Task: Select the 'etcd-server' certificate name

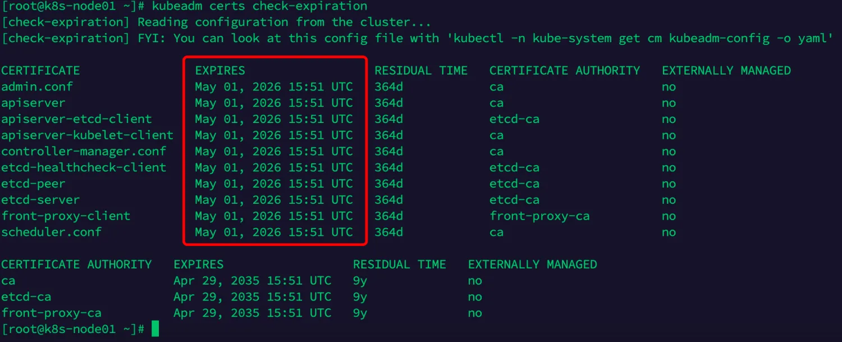Action: pyautogui.click(x=40, y=200)
